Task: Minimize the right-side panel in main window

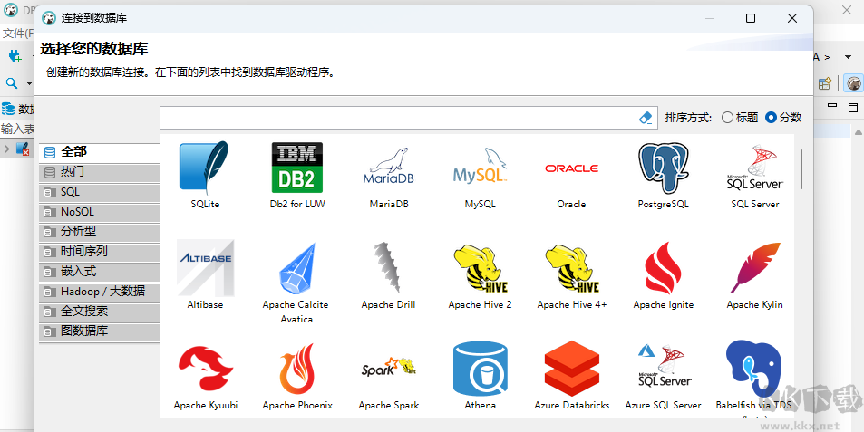Action: click(x=832, y=105)
